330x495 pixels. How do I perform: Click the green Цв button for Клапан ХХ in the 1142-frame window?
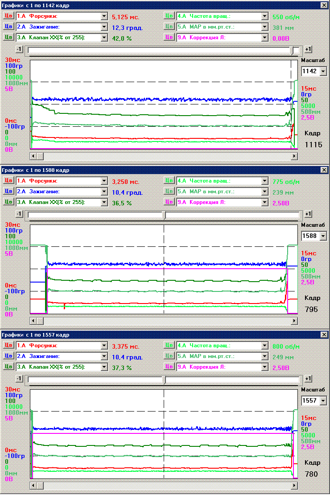[8, 37]
